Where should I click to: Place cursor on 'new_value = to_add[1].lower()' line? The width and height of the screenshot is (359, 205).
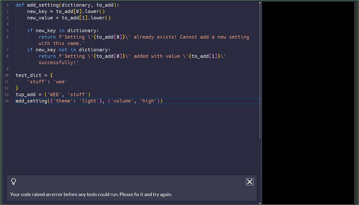click(x=69, y=18)
